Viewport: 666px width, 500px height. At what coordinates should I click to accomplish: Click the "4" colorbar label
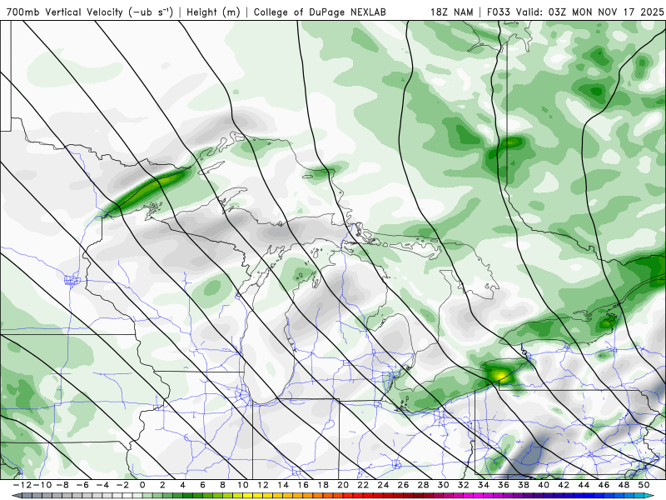182,485
